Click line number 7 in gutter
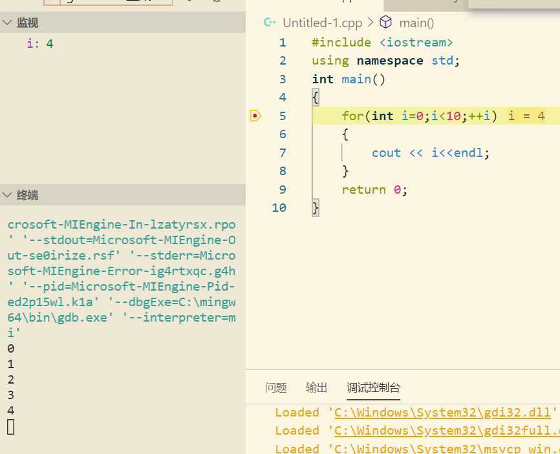The height and width of the screenshot is (454, 560). point(283,152)
